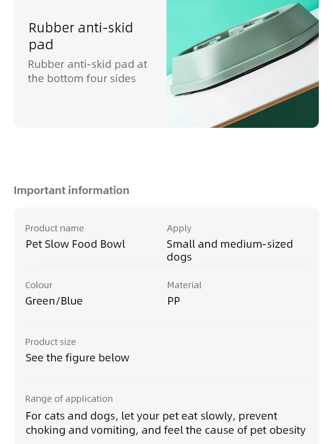The image size is (333, 444).
Task: Click the "Product size" label
Action: (50, 342)
